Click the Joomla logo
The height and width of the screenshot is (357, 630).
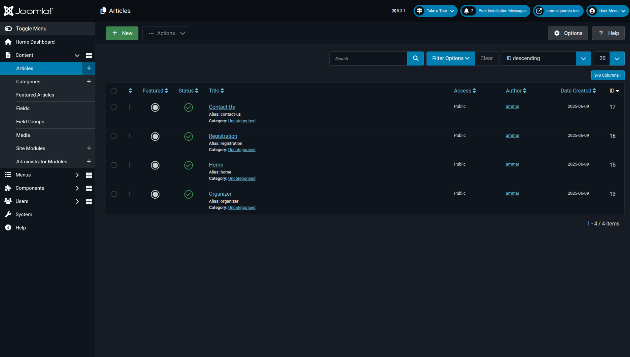pyautogui.click(x=28, y=11)
